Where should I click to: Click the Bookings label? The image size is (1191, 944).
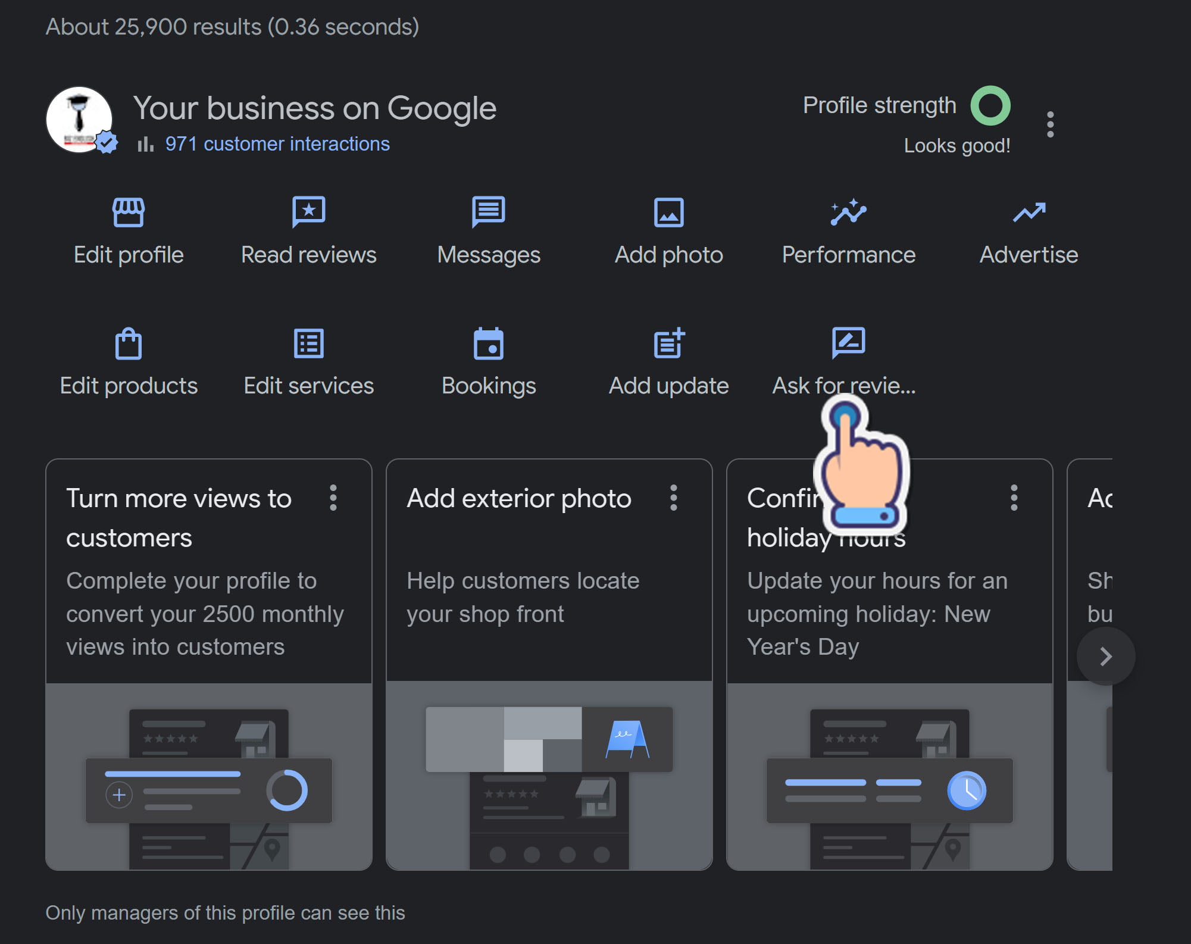click(x=489, y=386)
